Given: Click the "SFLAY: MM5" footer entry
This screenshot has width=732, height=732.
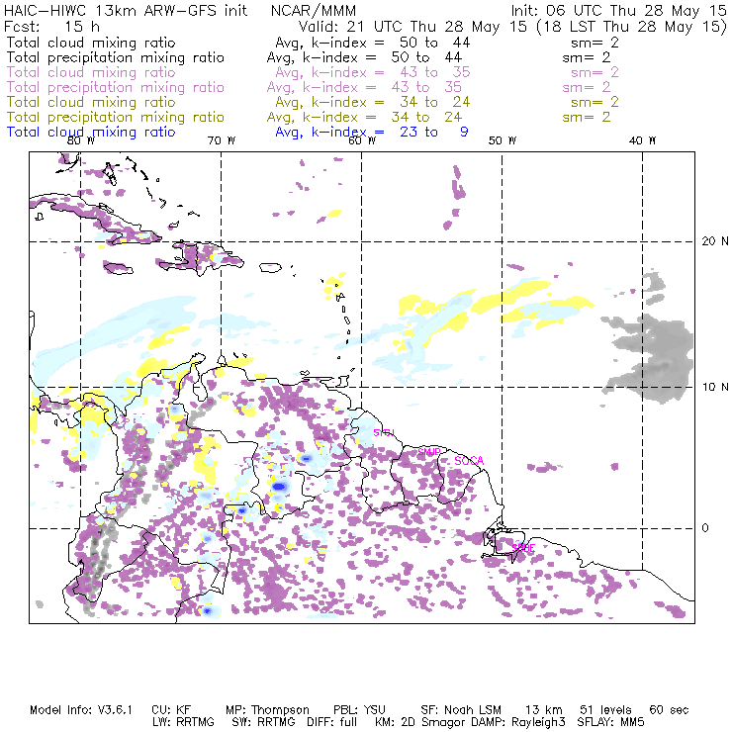Looking at the screenshot, I should coord(610,722).
